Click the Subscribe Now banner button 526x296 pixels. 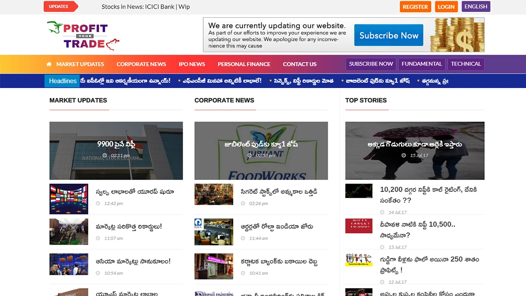(389, 35)
